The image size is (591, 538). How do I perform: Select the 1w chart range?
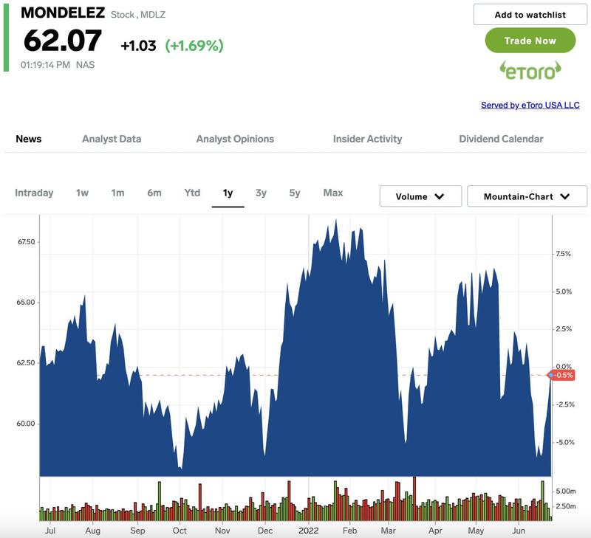click(82, 193)
